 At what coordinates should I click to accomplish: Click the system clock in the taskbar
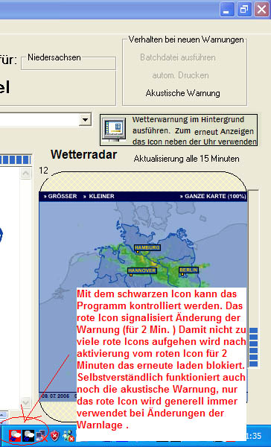253,436
